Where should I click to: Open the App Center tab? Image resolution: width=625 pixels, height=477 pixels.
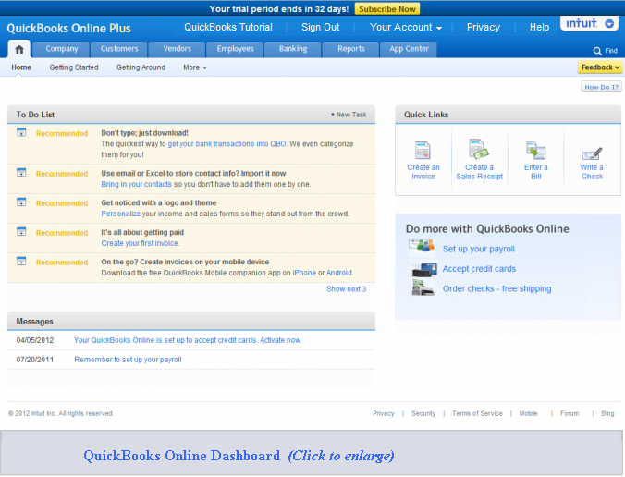[x=409, y=49]
